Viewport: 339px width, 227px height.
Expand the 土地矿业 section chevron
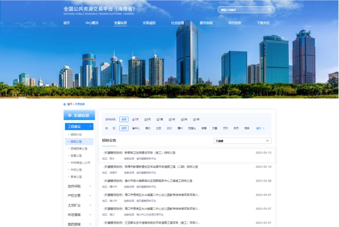click(90, 205)
